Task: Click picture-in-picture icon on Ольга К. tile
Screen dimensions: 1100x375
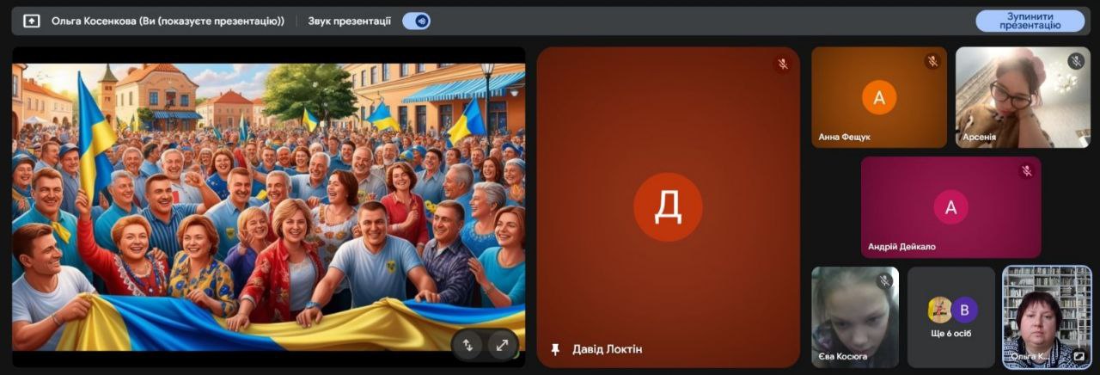Action: coord(1079,356)
